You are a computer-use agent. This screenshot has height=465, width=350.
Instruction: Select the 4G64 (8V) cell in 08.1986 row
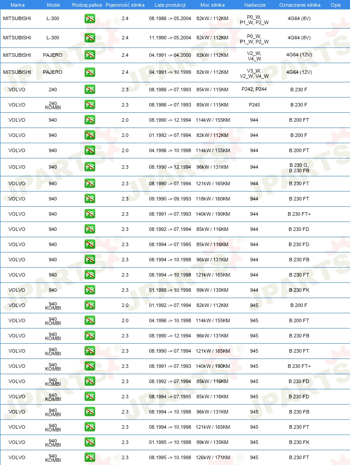(299, 18)
